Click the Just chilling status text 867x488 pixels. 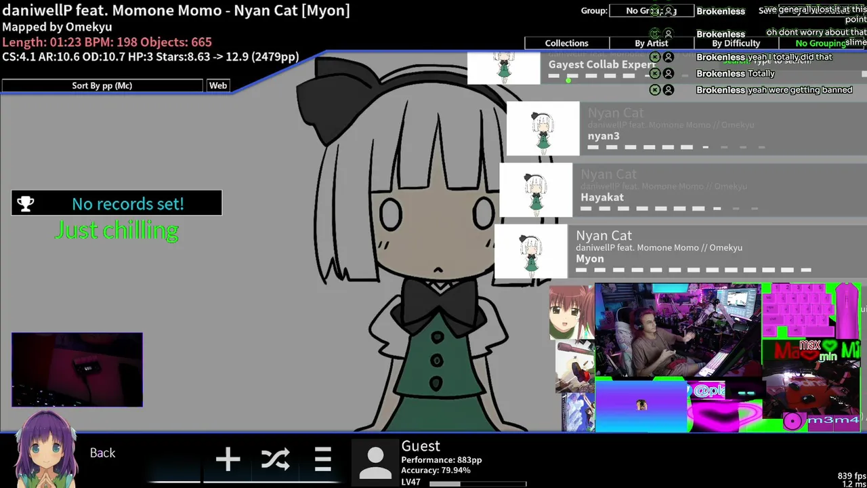click(x=117, y=230)
